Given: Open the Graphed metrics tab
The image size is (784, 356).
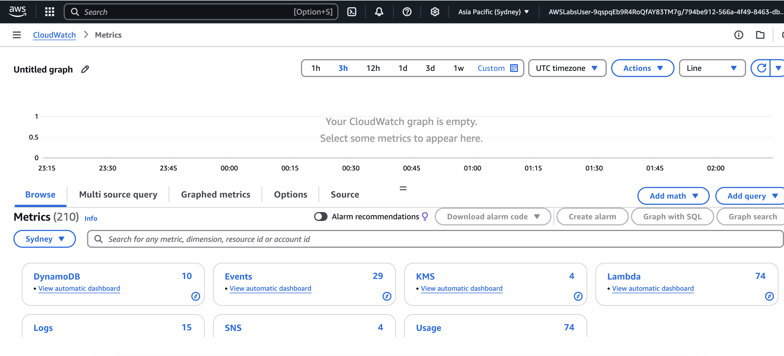Looking at the screenshot, I should (x=216, y=194).
